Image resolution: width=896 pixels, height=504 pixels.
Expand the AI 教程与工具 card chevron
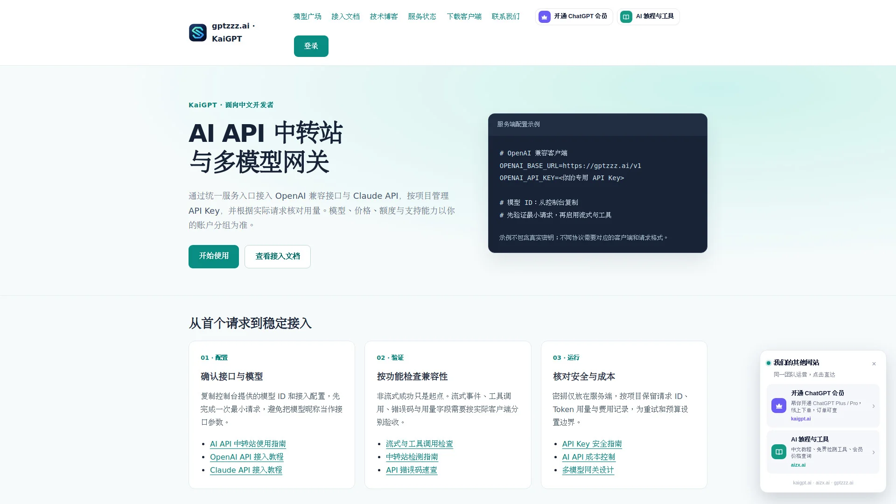[x=874, y=452]
